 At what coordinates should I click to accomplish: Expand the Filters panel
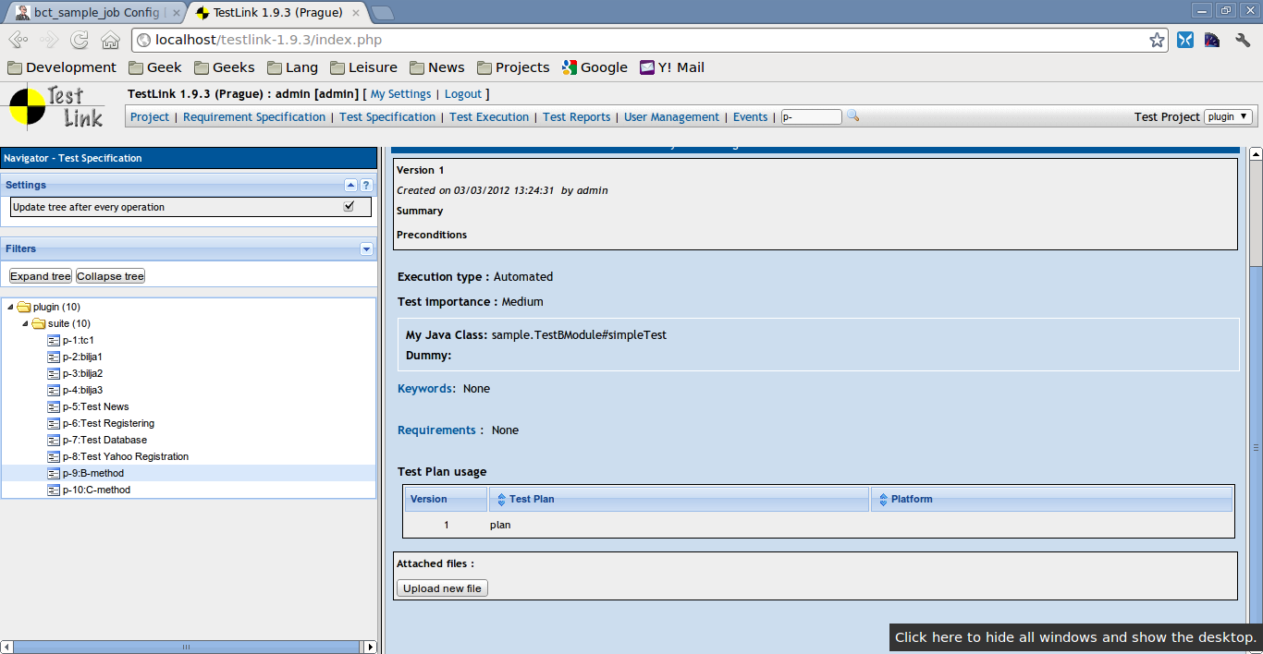click(x=366, y=249)
